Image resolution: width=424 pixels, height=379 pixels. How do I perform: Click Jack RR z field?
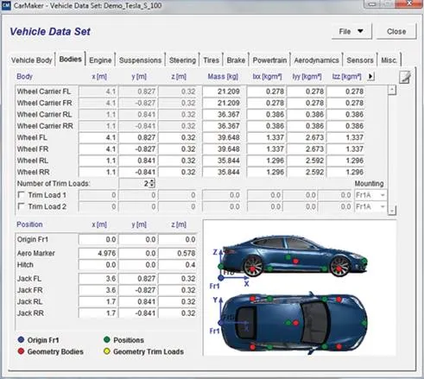click(x=178, y=313)
